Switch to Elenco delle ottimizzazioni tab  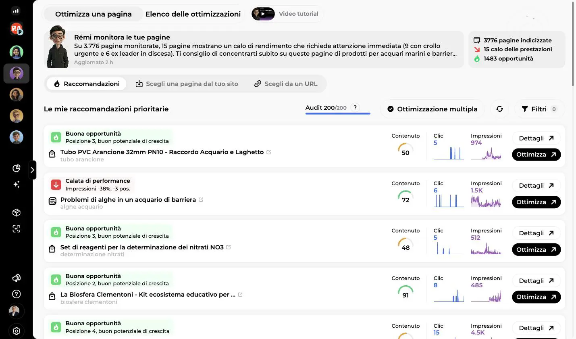tap(193, 14)
